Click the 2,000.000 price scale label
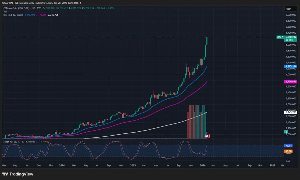 pyautogui.click(x=291, y=134)
